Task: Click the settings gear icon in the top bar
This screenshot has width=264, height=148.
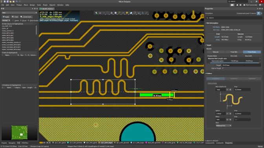Action: (x=240, y=5)
